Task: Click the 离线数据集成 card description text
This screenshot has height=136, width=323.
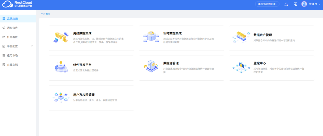Action: tap(98, 41)
